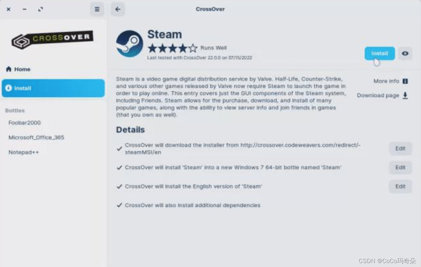The width and height of the screenshot is (421, 267).
Task: Click the More info icon
Action: (405, 81)
